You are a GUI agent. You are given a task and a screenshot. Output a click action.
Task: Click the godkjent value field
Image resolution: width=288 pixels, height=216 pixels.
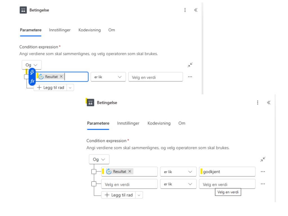tap(227, 172)
